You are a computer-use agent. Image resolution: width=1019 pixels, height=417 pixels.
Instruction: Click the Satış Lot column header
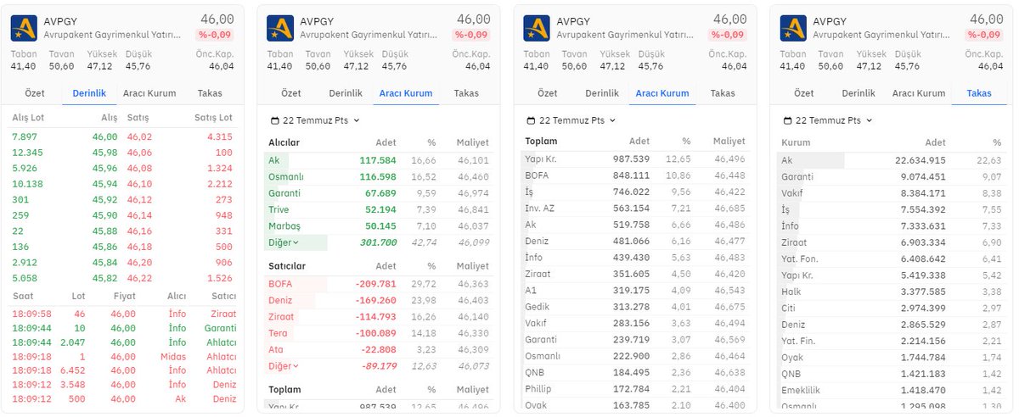point(213,118)
